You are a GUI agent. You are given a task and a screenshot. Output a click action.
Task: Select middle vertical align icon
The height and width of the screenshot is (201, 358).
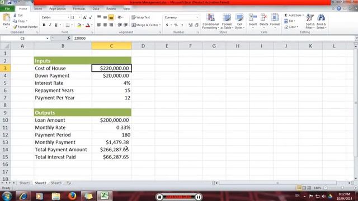pos(105,17)
